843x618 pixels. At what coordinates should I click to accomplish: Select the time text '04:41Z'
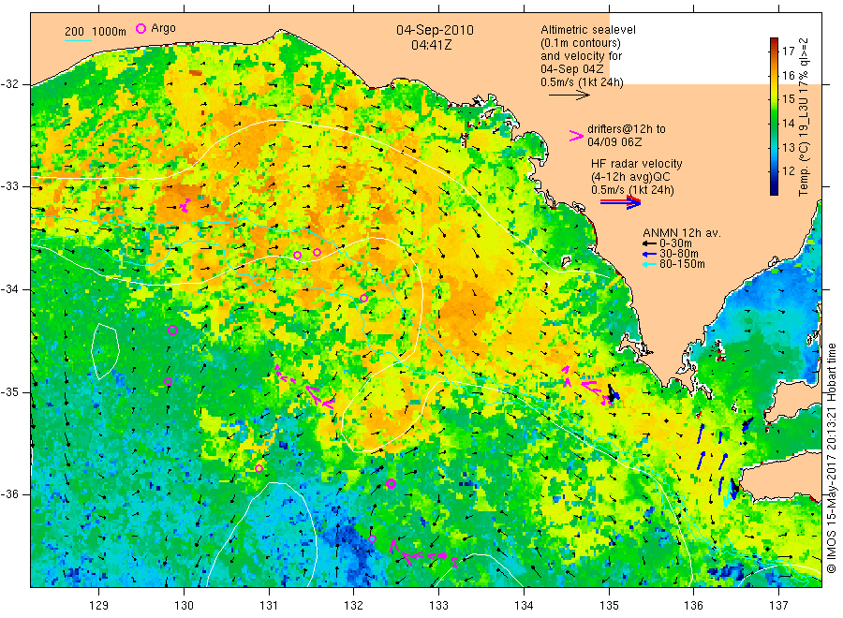[431, 45]
